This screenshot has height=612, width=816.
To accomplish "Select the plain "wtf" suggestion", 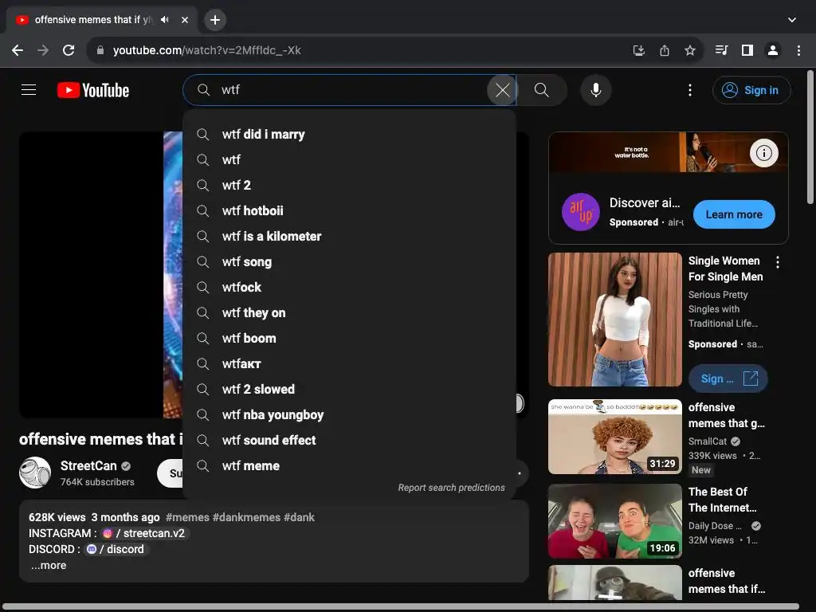I will pos(349,159).
